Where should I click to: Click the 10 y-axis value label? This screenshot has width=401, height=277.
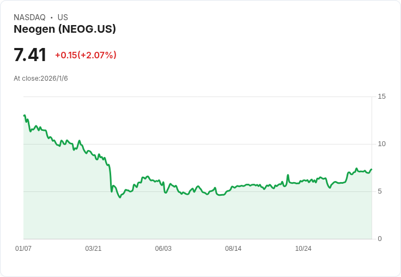coord(381,144)
